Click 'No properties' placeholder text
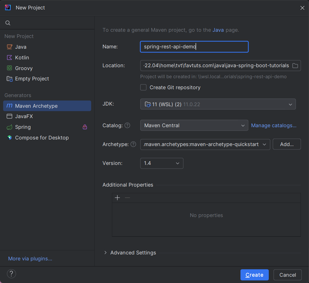The image size is (309, 283). click(206, 215)
